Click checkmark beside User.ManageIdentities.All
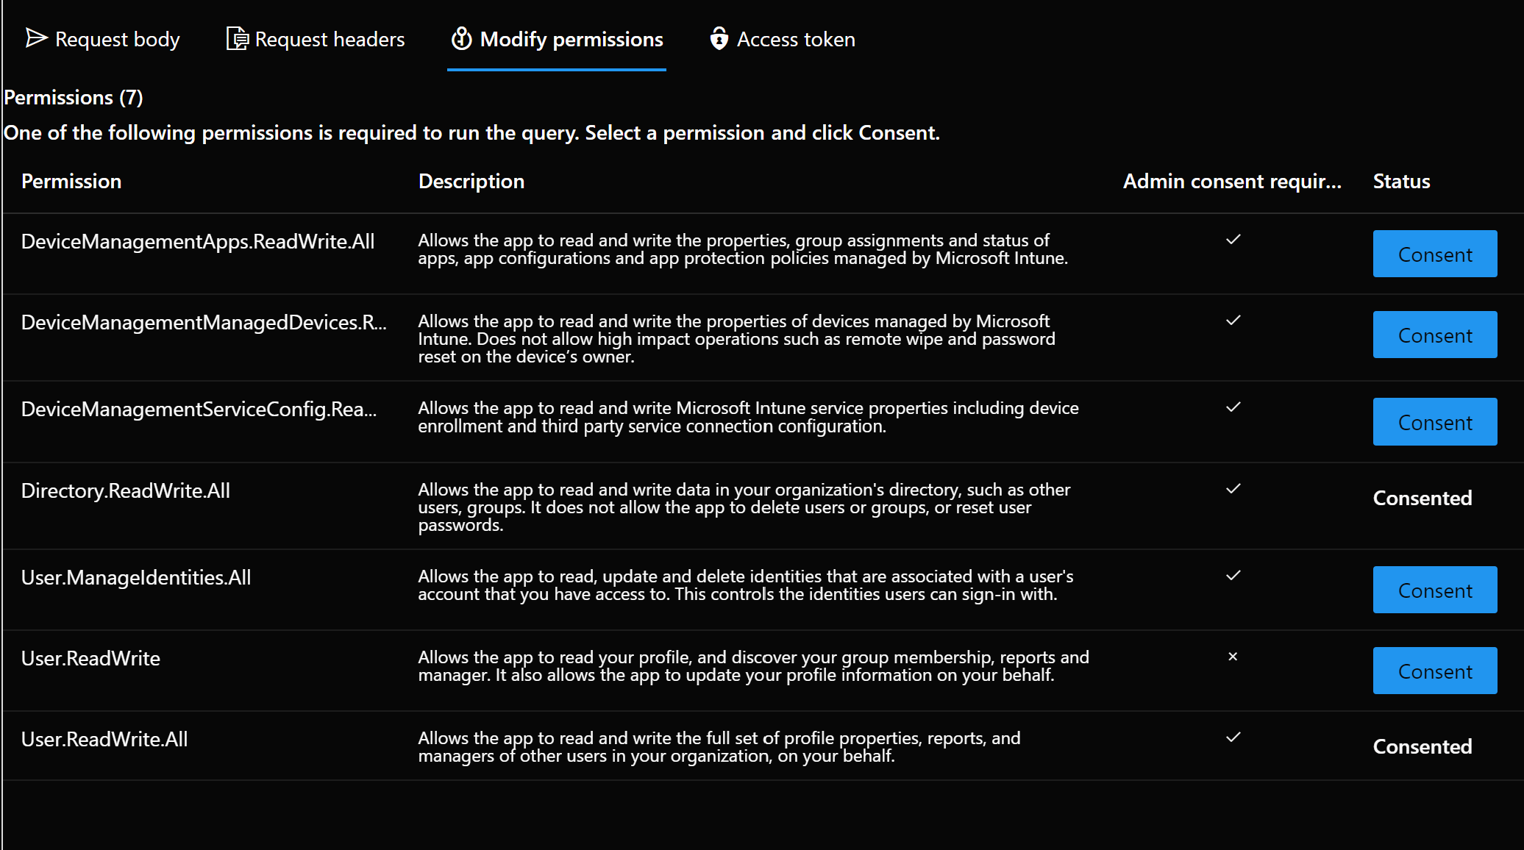 pos(1233,576)
